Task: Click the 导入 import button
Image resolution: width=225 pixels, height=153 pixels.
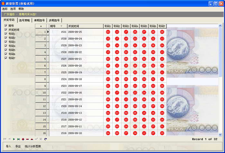Action: 8,146
